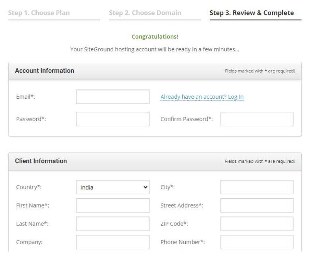Click the Email input field
This screenshot has height=258, width=309.
click(x=113, y=96)
